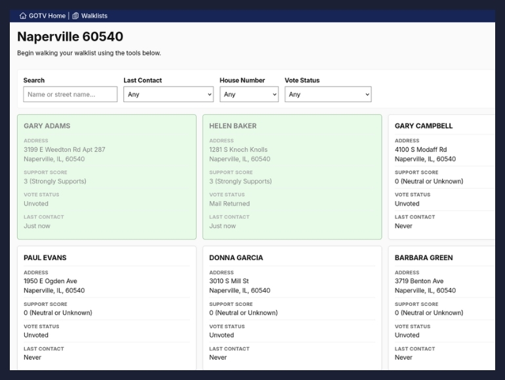Click Donna Garcia's Neutral or Unknown score
505x380 pixels.
243,313
